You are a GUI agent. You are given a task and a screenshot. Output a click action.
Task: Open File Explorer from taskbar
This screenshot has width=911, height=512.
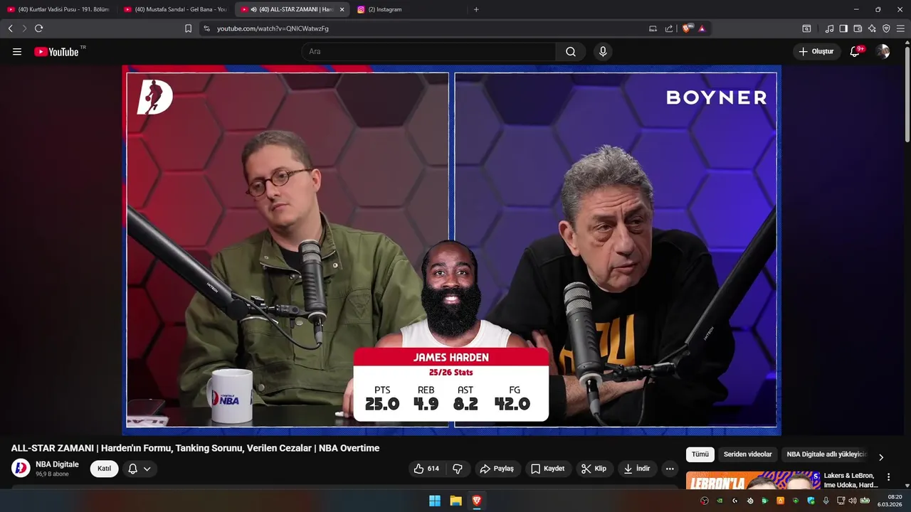click(x=455, y=501)
